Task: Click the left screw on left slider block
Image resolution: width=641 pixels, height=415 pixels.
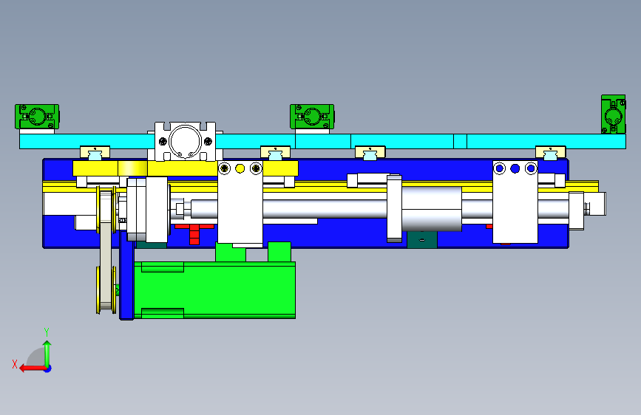Action: click(x=224, y=168)
